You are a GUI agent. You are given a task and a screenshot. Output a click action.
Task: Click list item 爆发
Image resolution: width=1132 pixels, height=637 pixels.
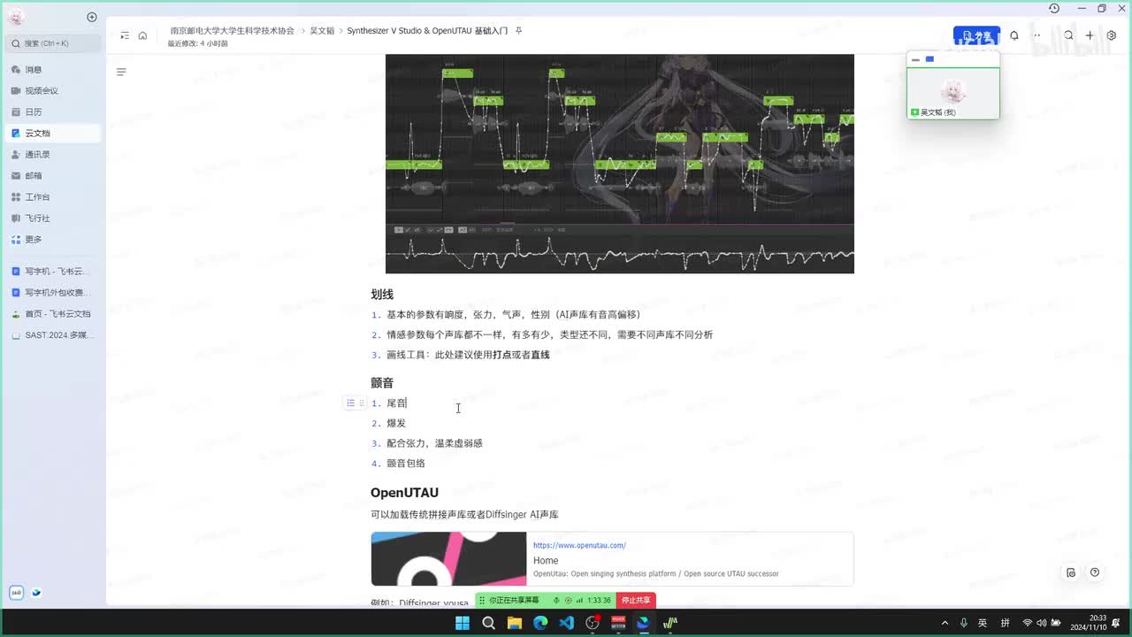(396, 423)
